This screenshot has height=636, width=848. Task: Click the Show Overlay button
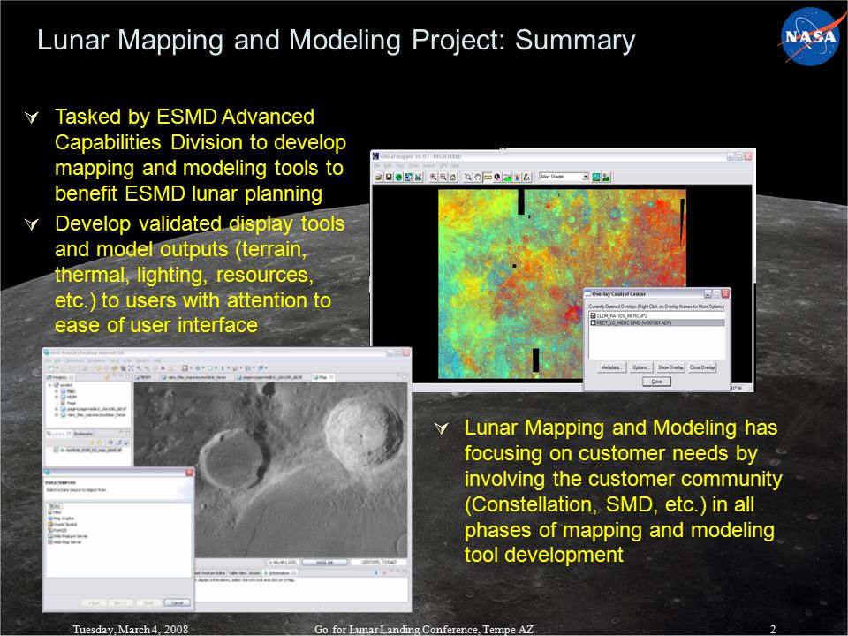[x=670, y=367]
